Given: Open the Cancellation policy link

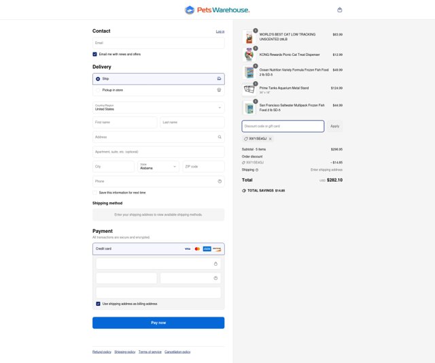Looking at the screenshot, I should pos(177,352).
